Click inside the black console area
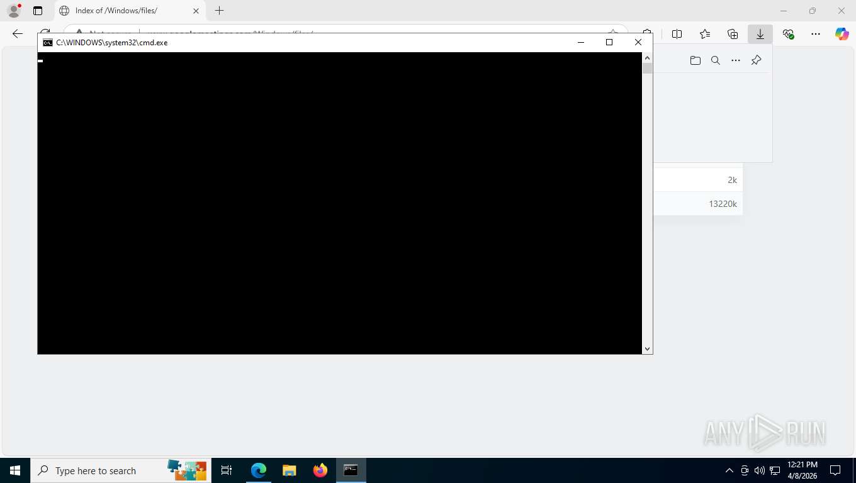 [x=340, y=203]
